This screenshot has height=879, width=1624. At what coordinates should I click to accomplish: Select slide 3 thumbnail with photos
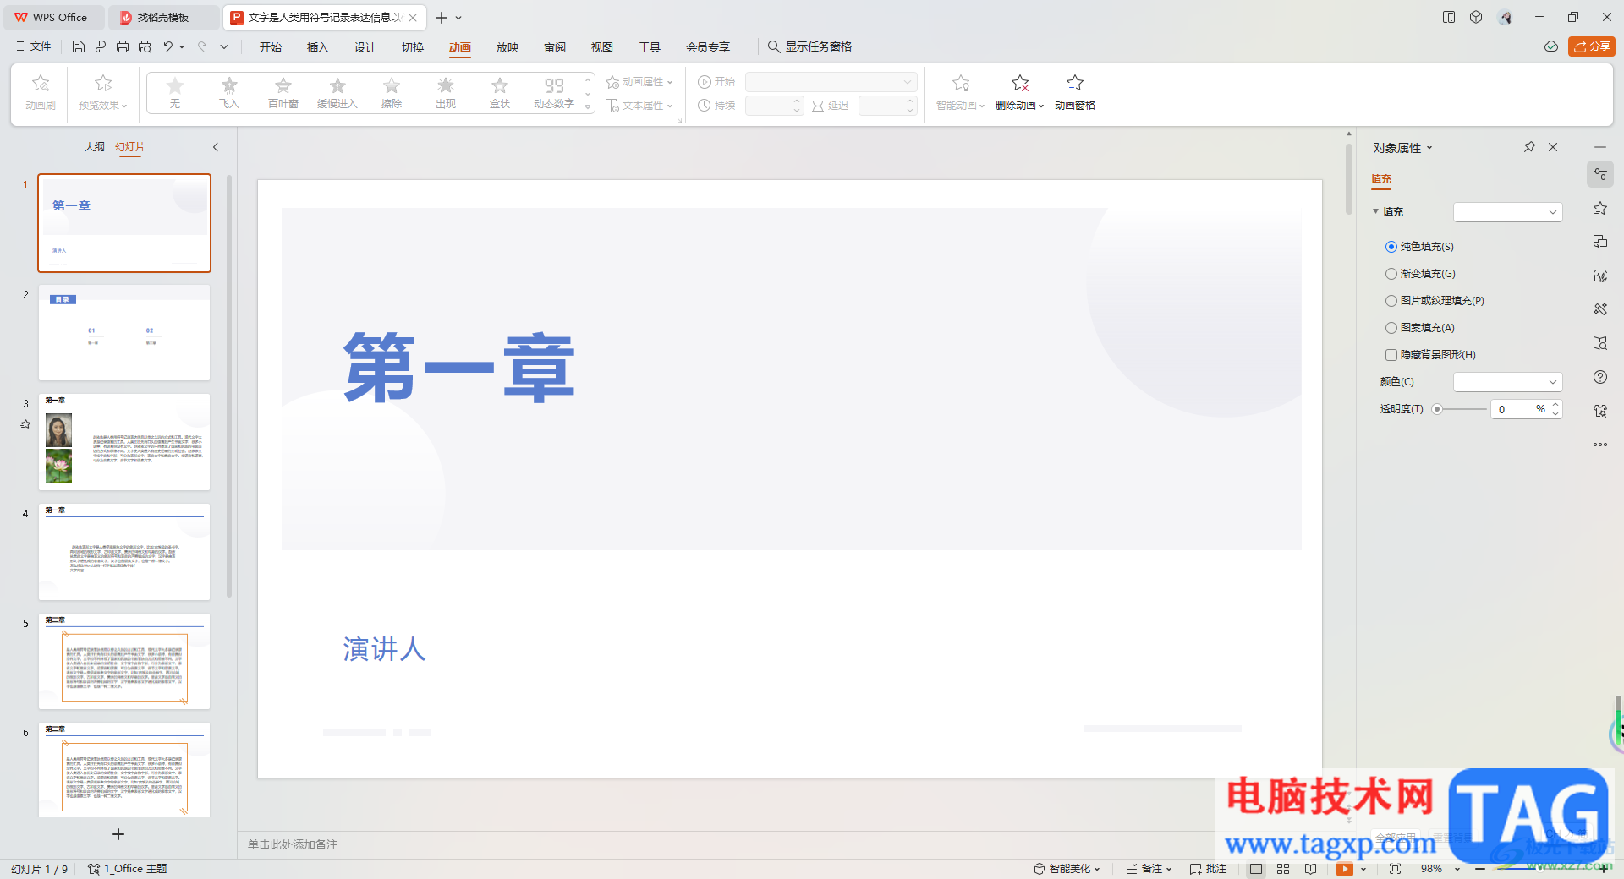click(124, 441)
